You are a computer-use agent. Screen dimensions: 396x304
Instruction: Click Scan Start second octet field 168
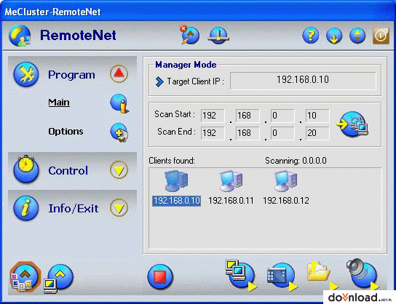247,116
